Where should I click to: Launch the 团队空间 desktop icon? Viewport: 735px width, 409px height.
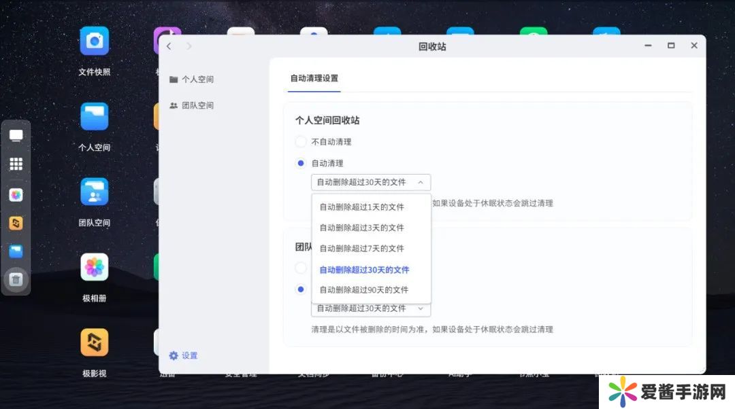pyautogui.click(x=94, y=192)
